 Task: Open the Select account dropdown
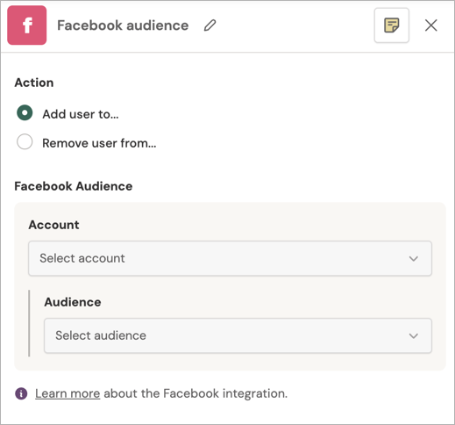pos(230,258)
